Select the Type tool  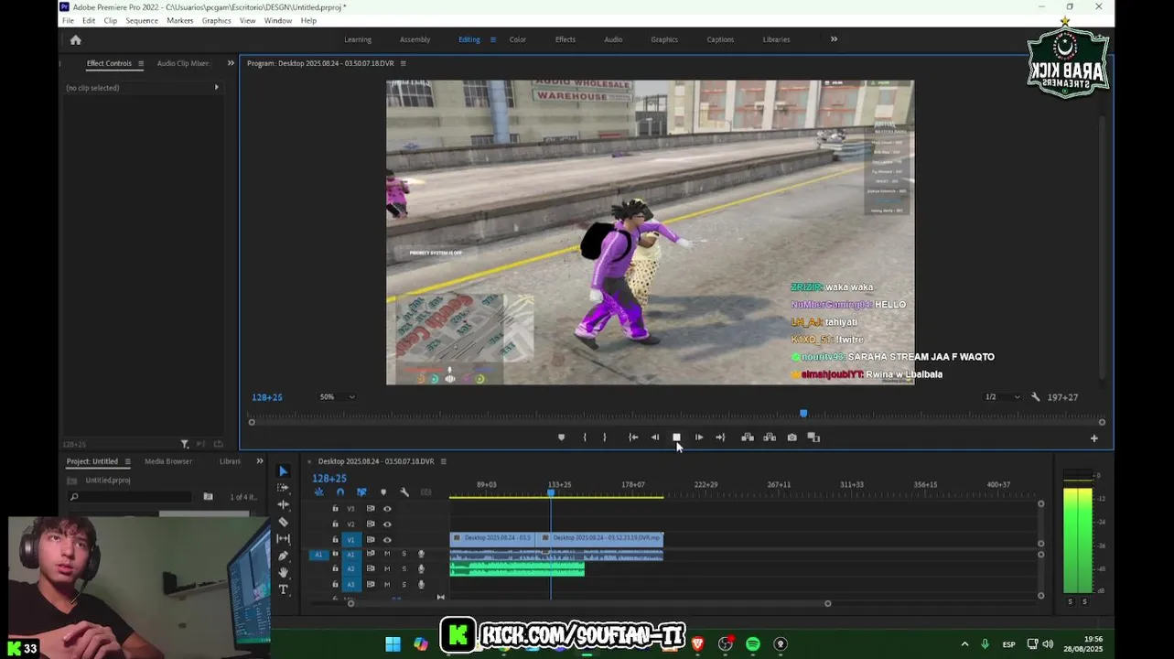tap(283, 589)
